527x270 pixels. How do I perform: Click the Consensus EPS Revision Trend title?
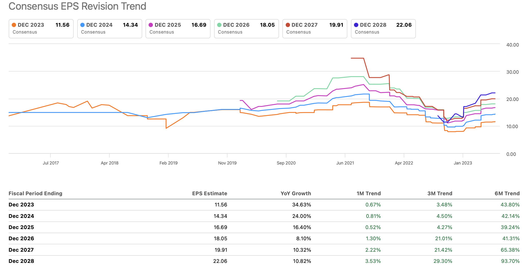(77, 6)
